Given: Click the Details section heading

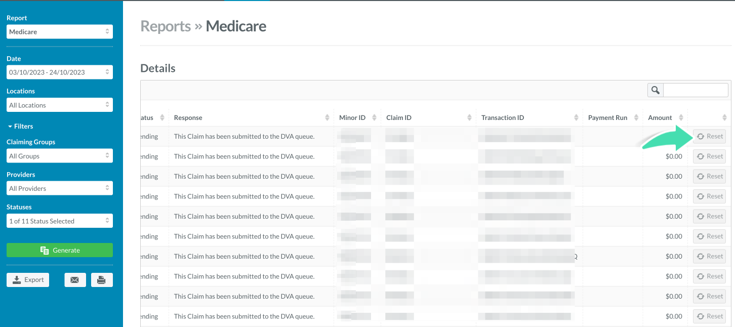Looking at the screenshot, I should pyautogui.click(x=158, y=68).
